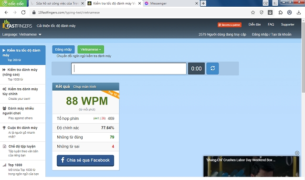This screenshot has width=305, height=180.
Task: Open 'Cuộc thi đánh máy' sidebar item
Action: click(x=23, y=132)
